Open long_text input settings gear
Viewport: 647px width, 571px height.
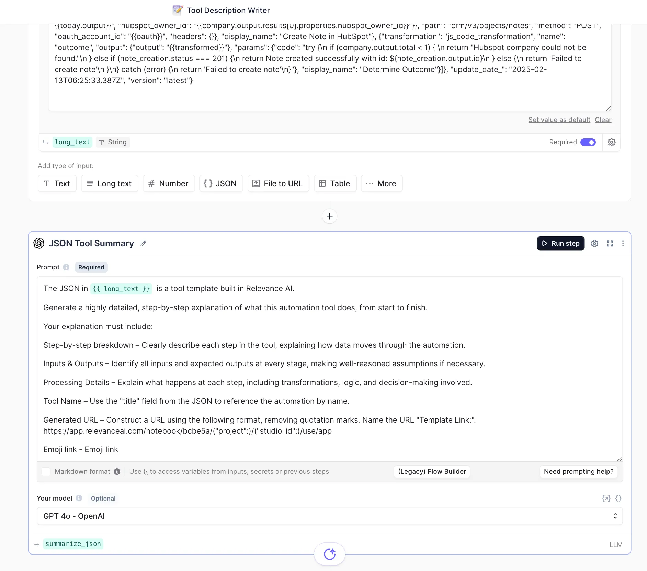tap(611, 142)
